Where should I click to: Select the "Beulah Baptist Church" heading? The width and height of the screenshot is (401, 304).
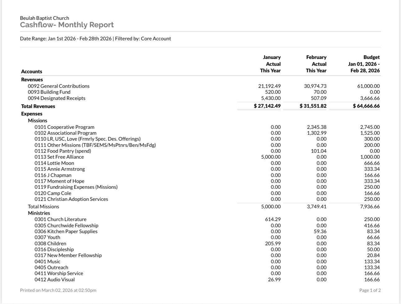44,18
